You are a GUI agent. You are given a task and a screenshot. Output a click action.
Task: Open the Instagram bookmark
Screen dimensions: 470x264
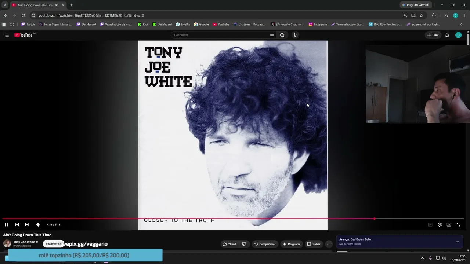318,25
